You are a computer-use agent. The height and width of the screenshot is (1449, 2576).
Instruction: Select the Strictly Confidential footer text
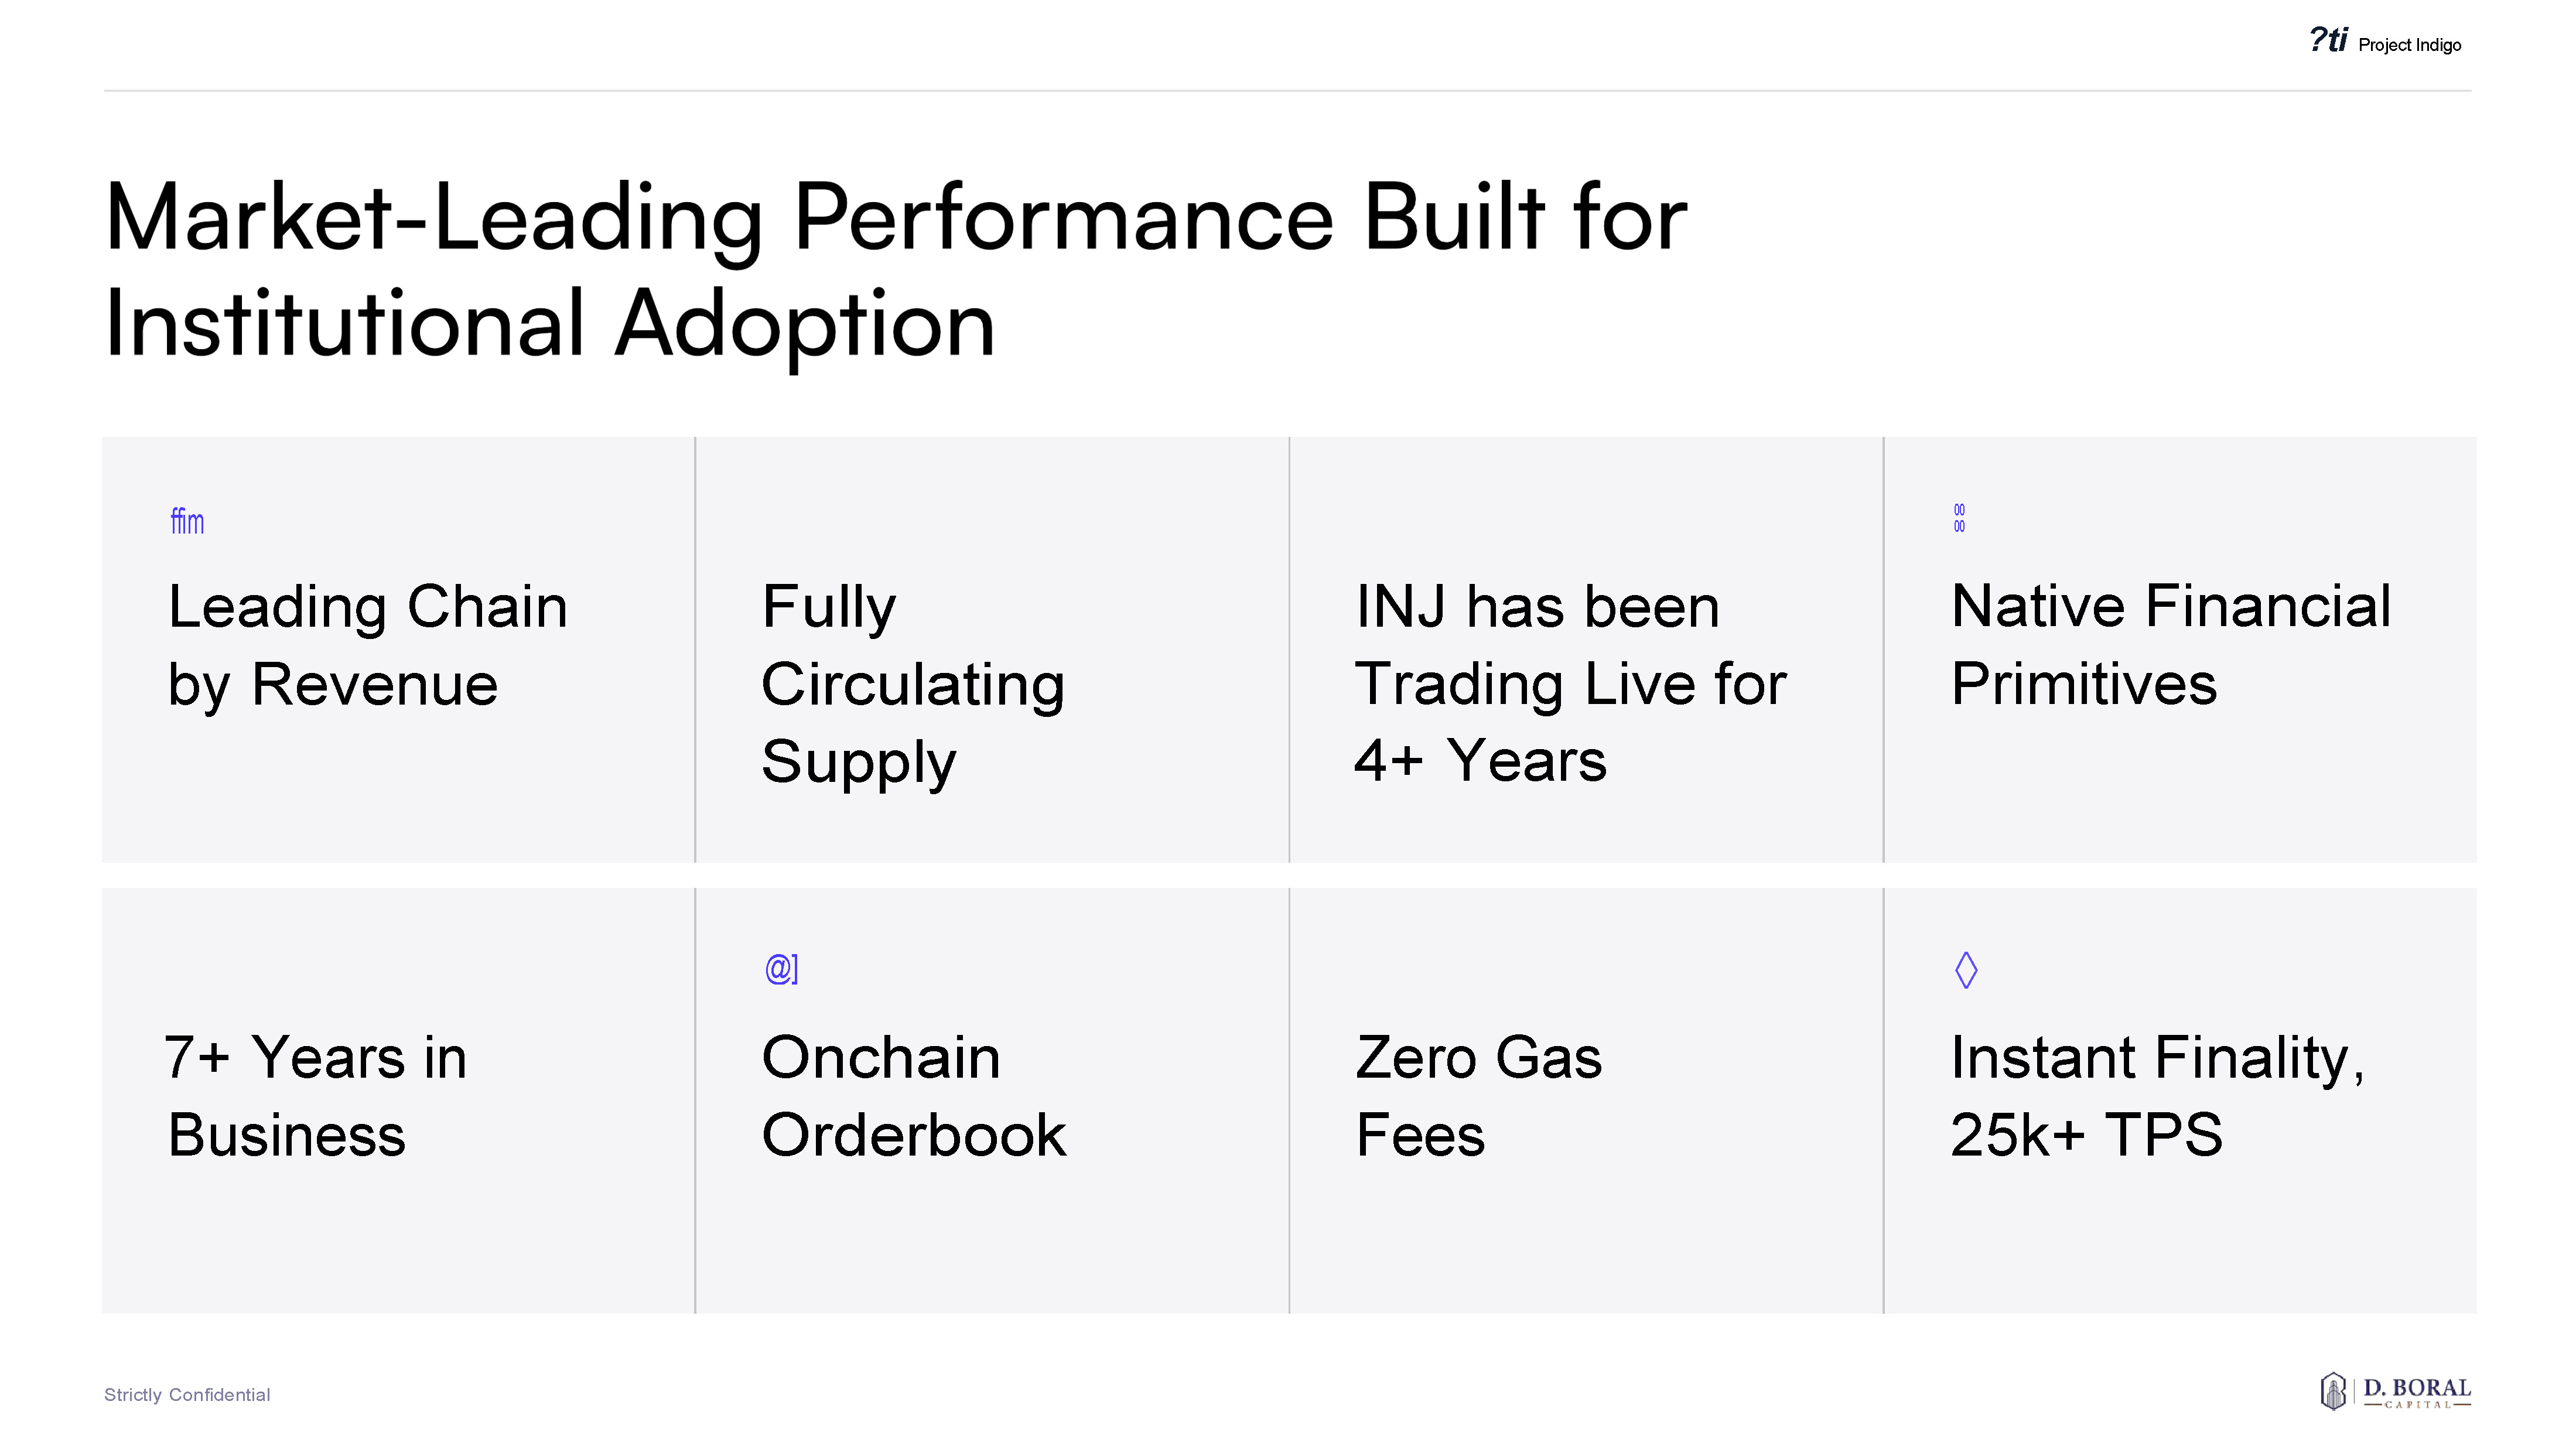pos(187,1395)
